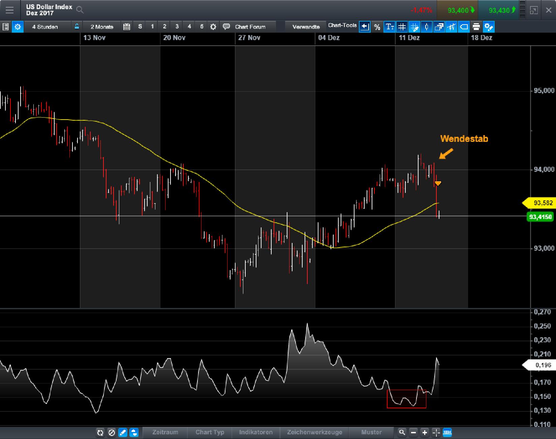This screenshot has height=439, width=556.
Task: Select the percent scale icon
Action: point(377,27)
